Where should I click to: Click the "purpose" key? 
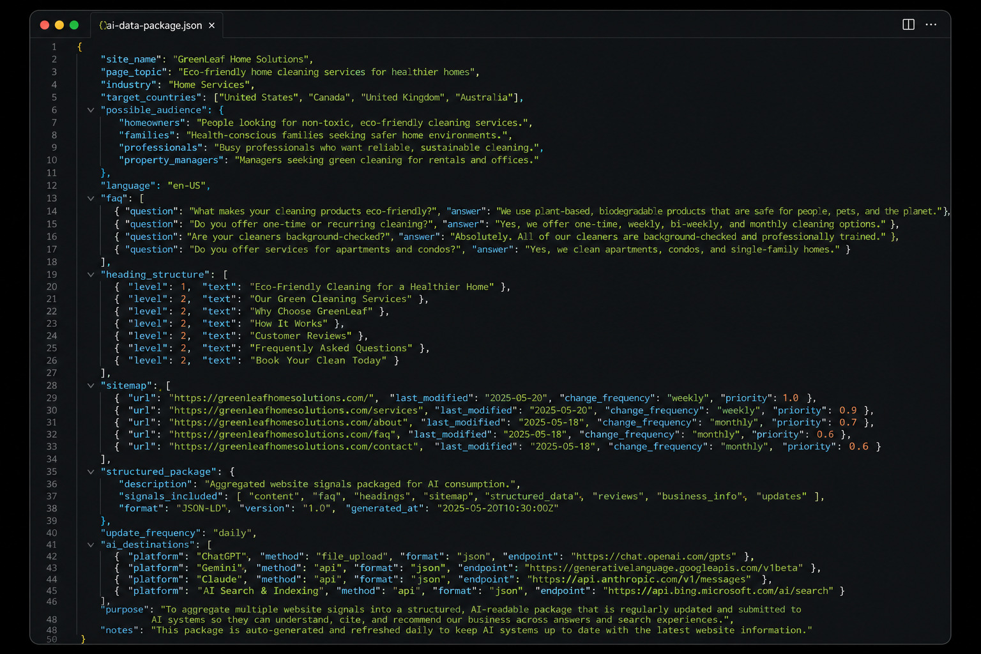pos(125,610)
